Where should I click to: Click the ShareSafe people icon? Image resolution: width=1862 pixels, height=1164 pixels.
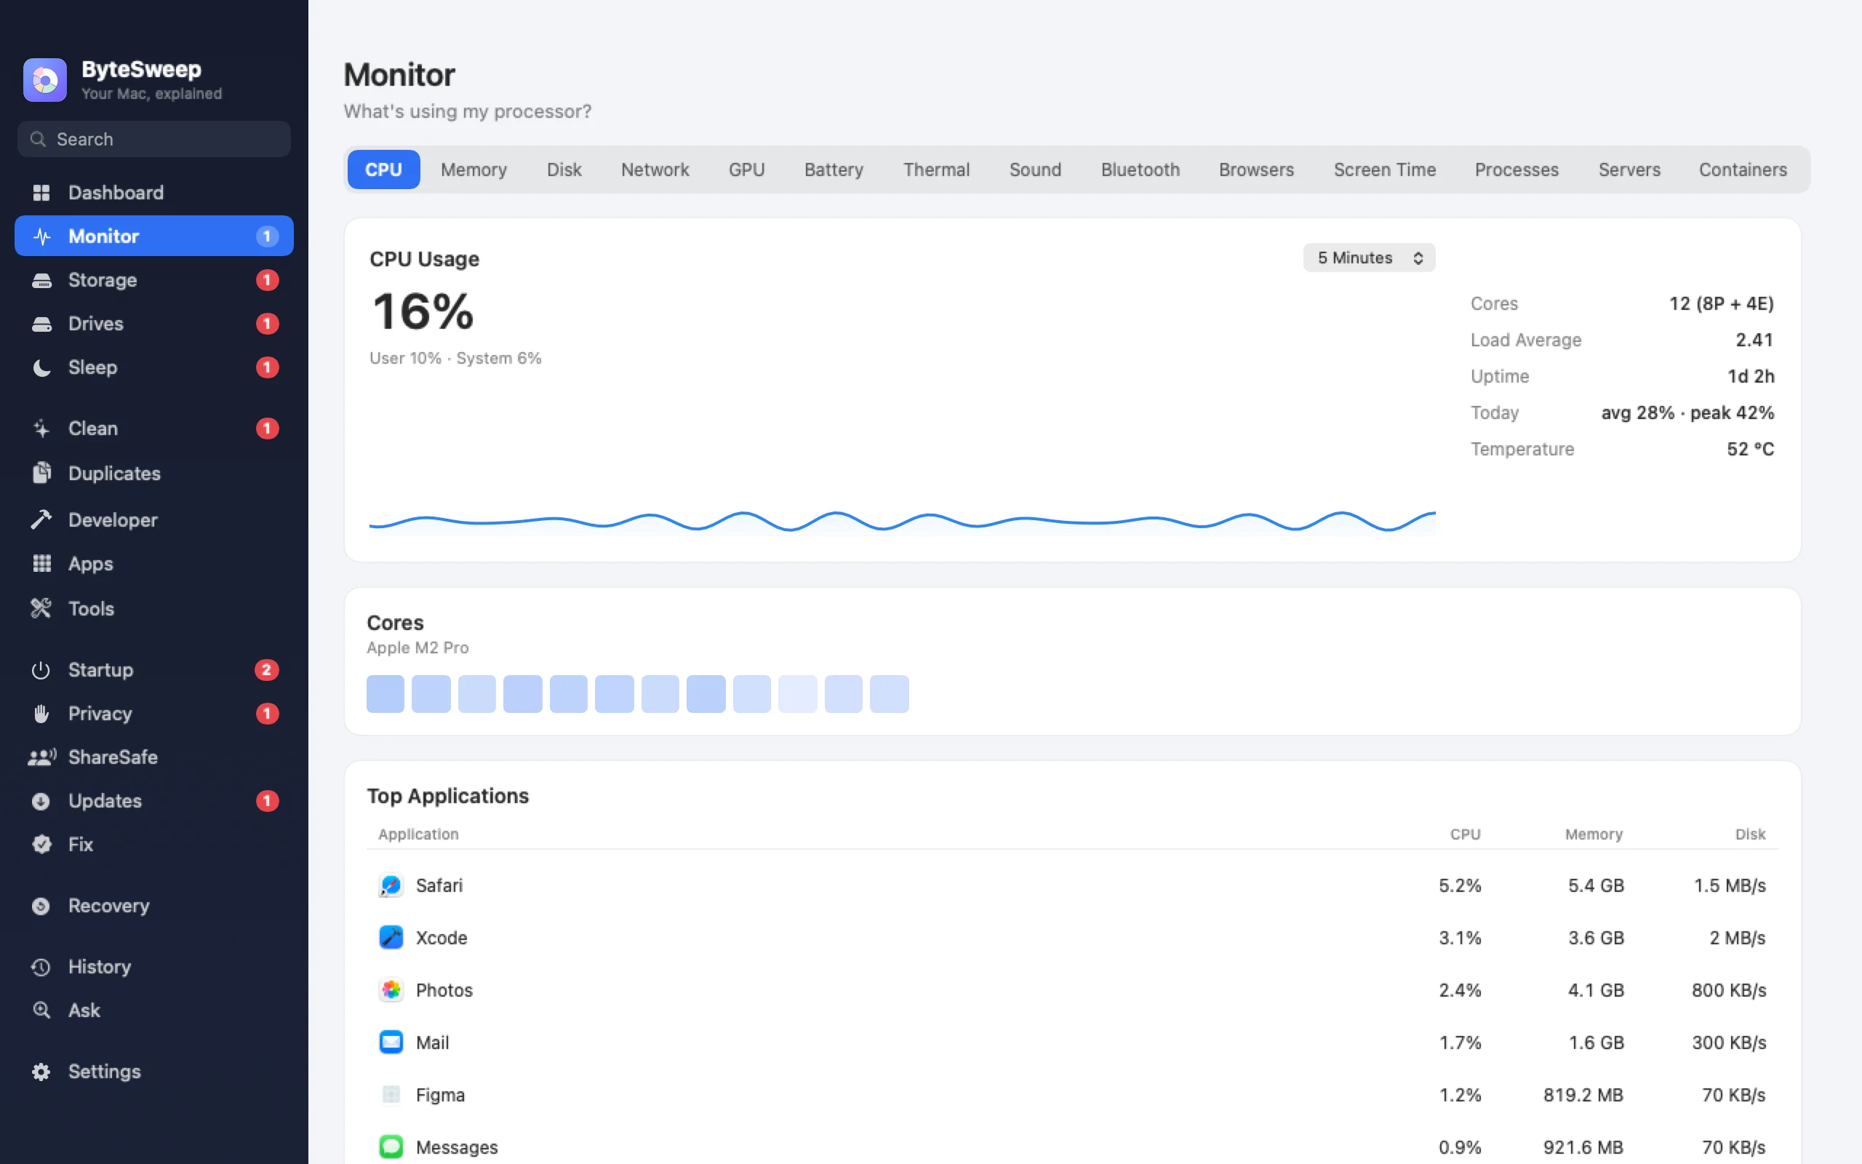pos(41,757)
